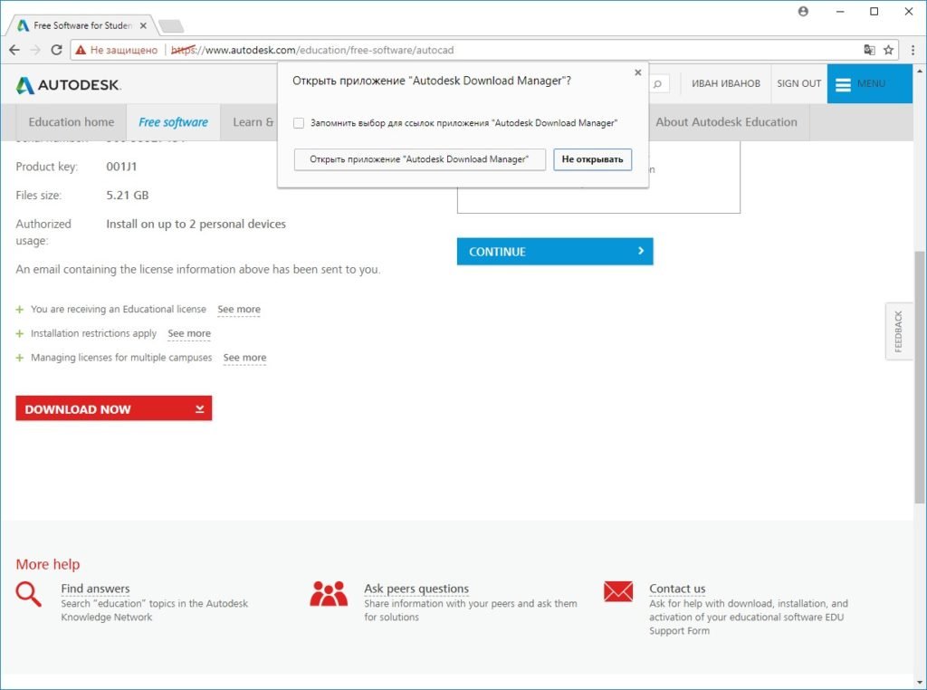Viewport: 927px width, 690px height.
Task: Click 'Install on up to 2 personal devices' text
Action: [196, 224]
